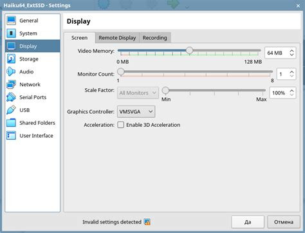
Task: Switch to the Recording tab
Action: point(155,38)
